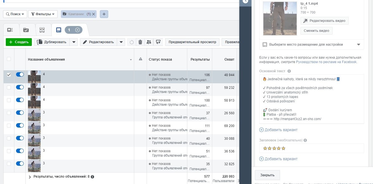Turn off the ad with 37 results
The width and height of the screenshot is (373, 184).
point(20,113)
